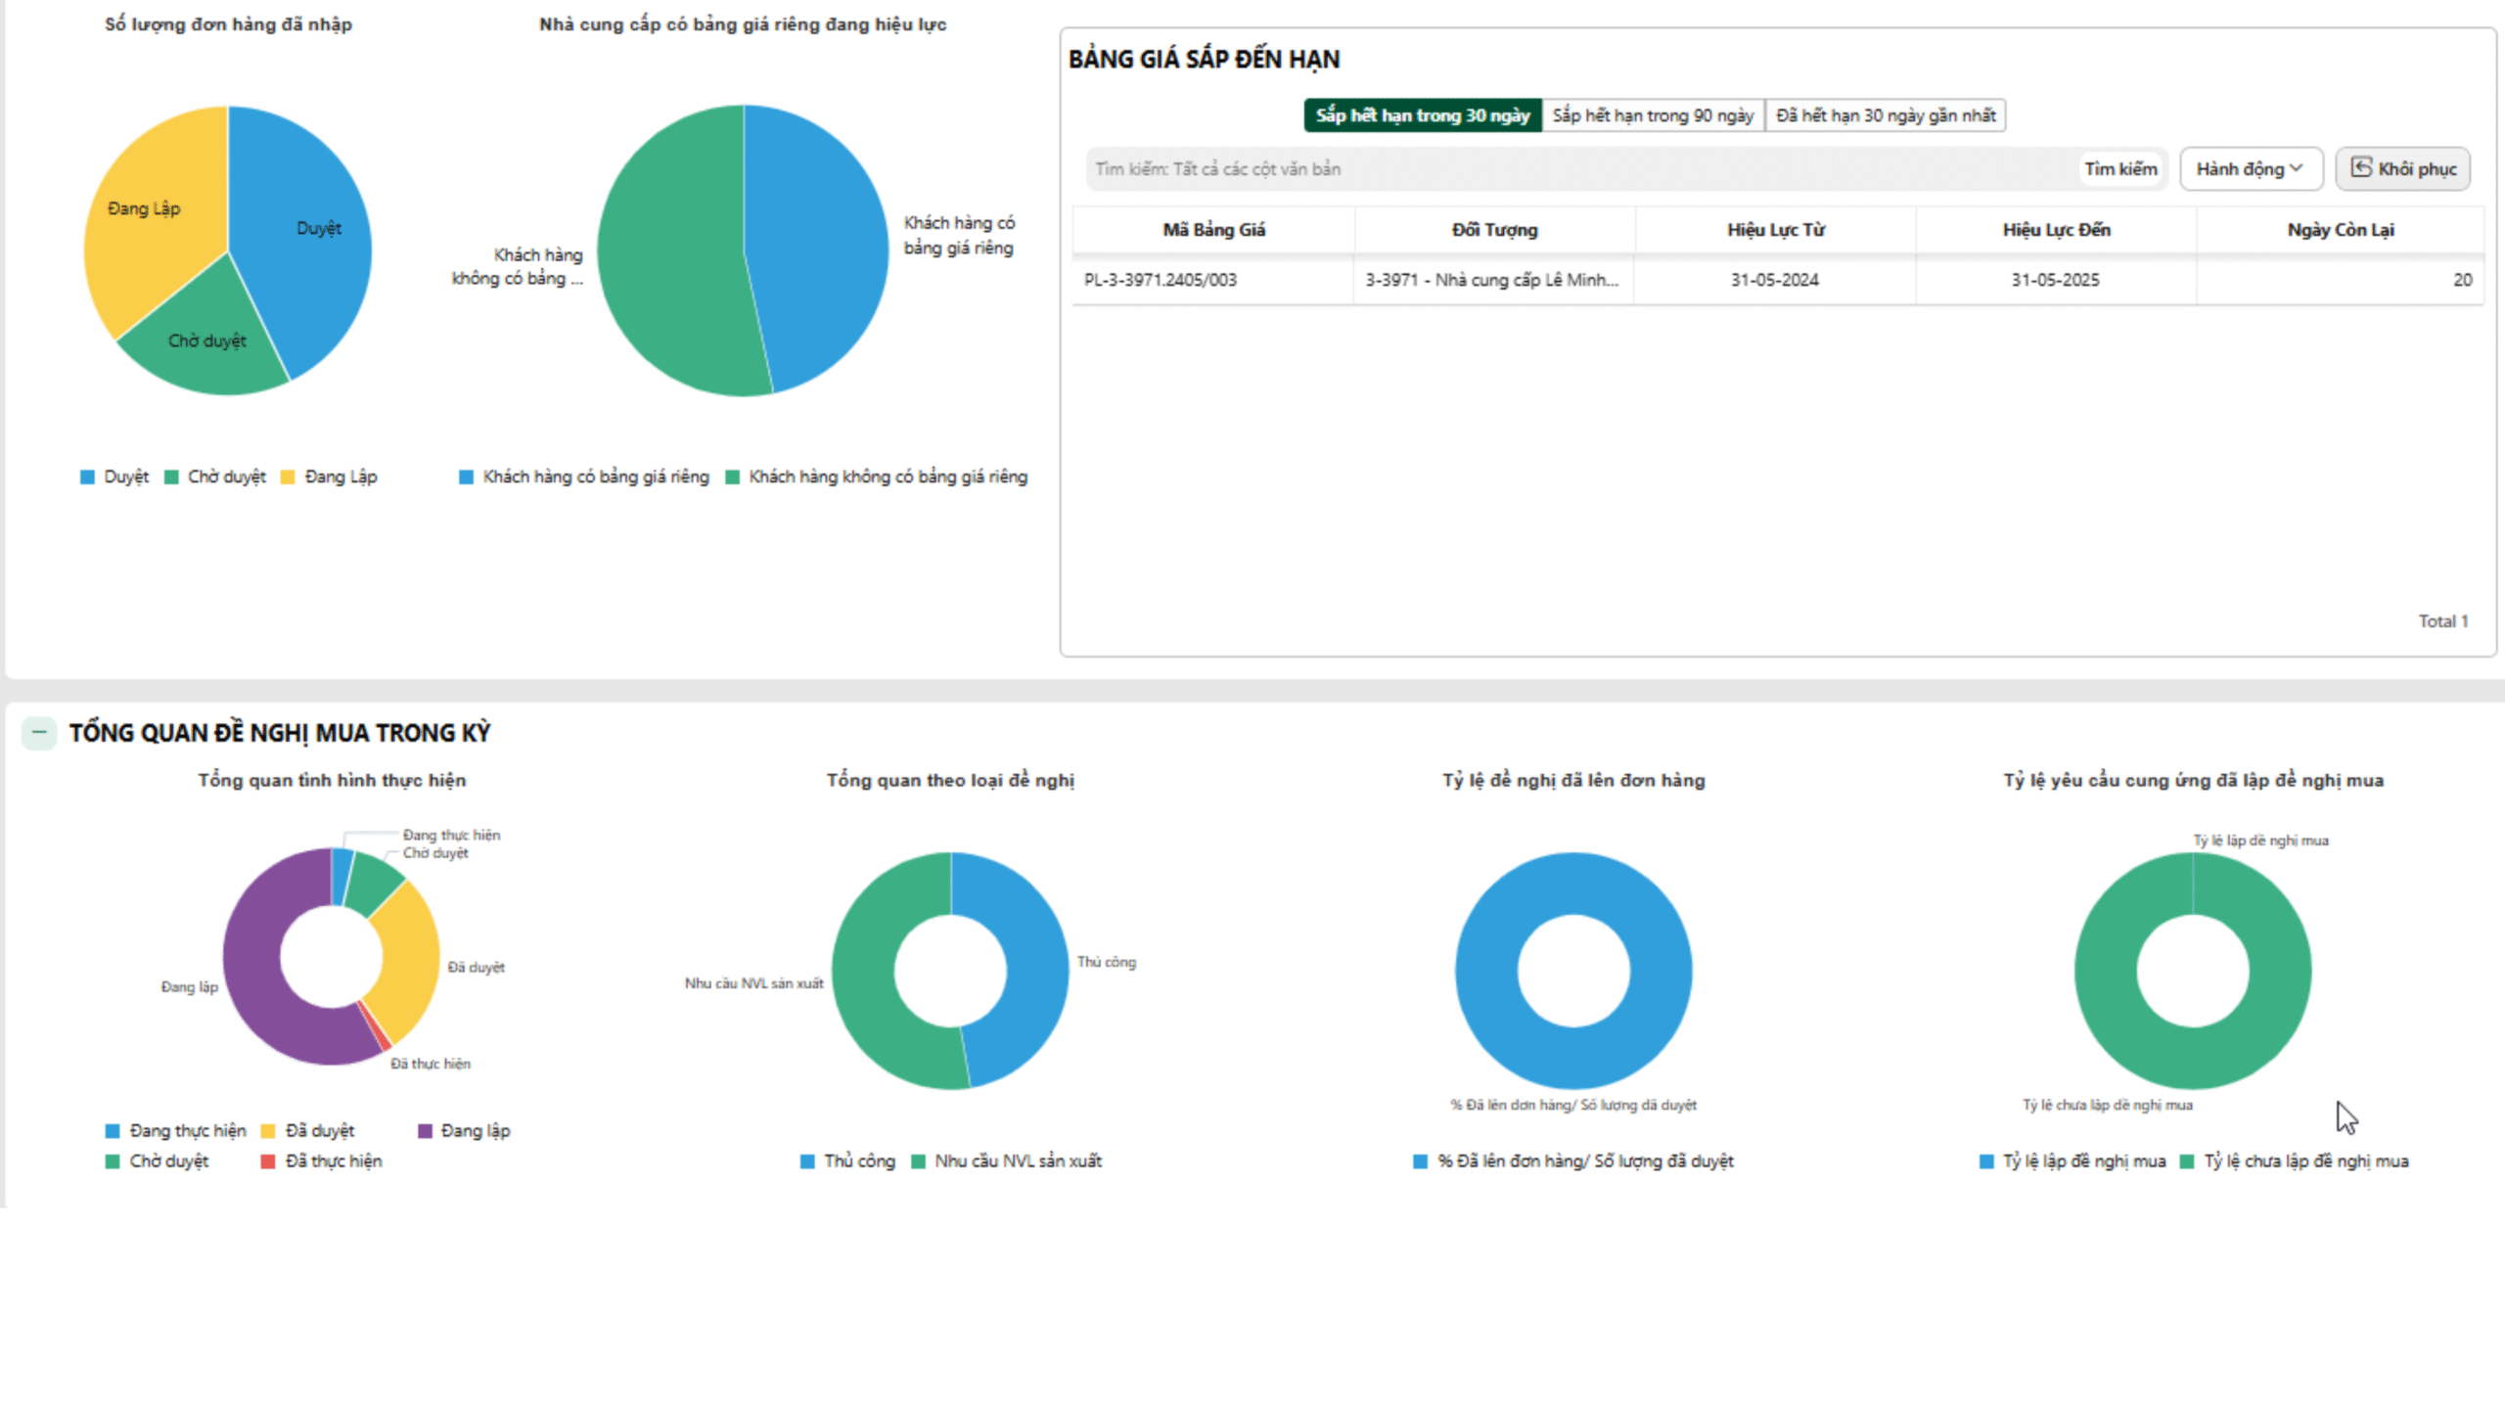2505x1409 pixels.
Task: Switch to Sắp hết hạn trong 90 ngày tab
Action: tap(1652, 115)
